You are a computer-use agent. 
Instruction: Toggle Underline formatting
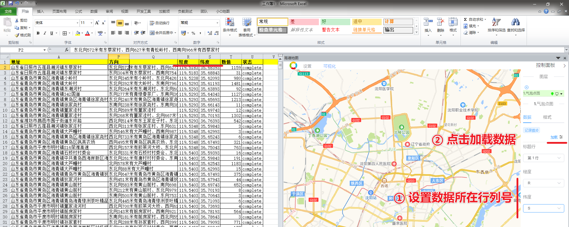pos(52,33)
